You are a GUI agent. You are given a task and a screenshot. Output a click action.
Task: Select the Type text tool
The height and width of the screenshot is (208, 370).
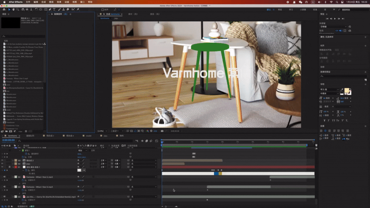click(x=54, y=10)
